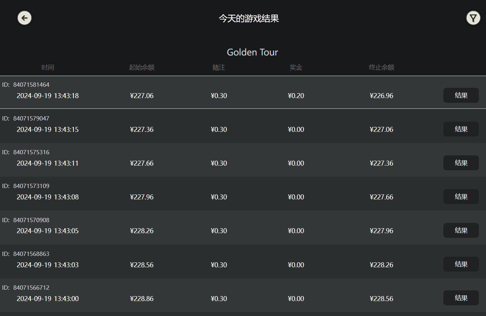Select the row timestamped 13:43:18
Screen dimensions: 486x316
48,96
